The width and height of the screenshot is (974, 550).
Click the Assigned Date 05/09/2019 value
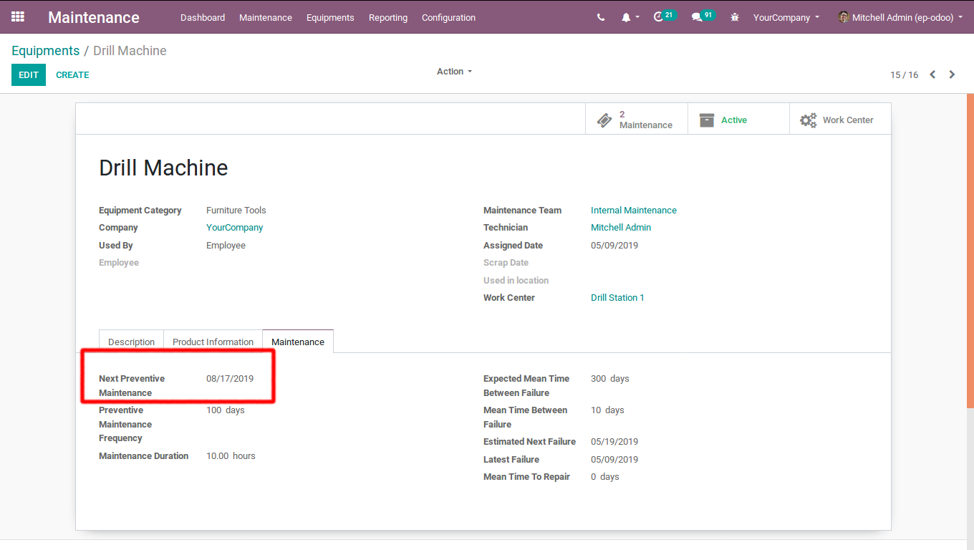click(x=614, y=246)
